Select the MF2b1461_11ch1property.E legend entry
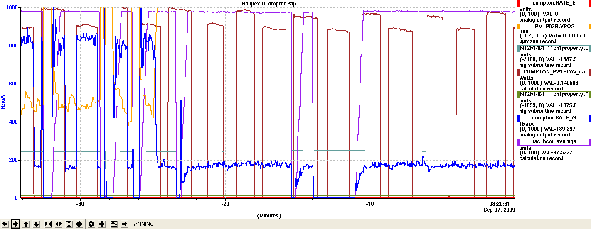The width and height of the screenshot is (591, 229). (x=554, y=49)
